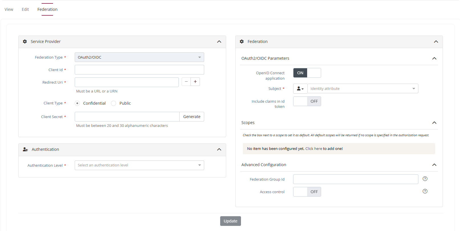460x231 pixels.
Task: Enable Include claims in id token
Action: point(307,101)
